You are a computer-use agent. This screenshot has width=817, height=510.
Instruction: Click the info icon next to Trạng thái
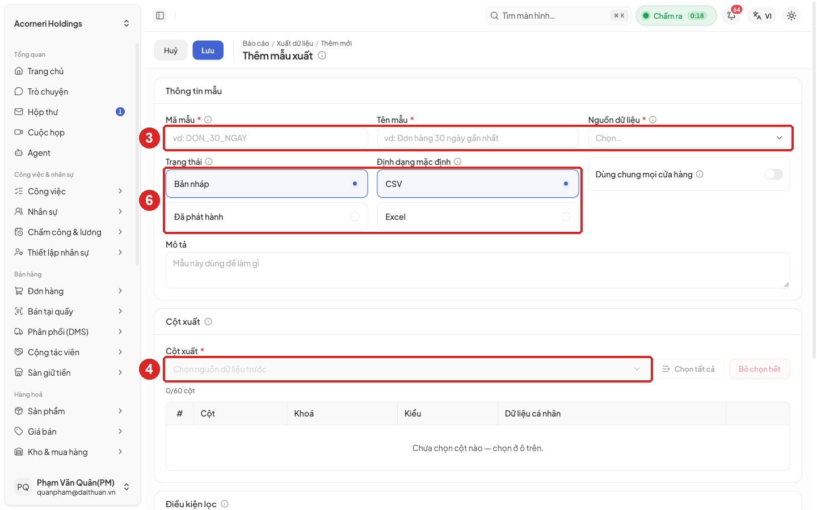click(209, 161)
